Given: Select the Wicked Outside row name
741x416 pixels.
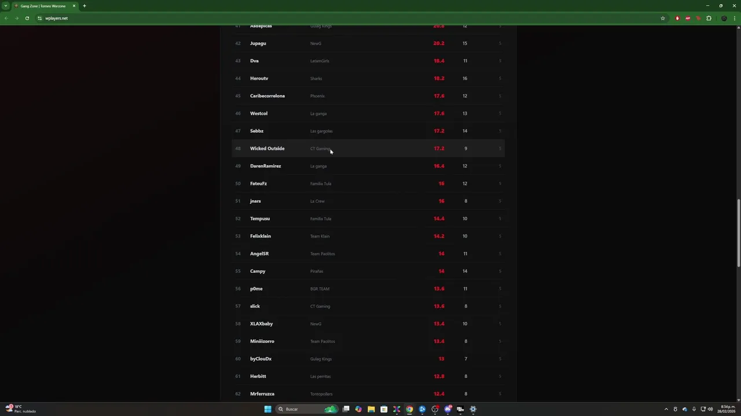Looking at the screenshot, I should click(x=267, y=148).
